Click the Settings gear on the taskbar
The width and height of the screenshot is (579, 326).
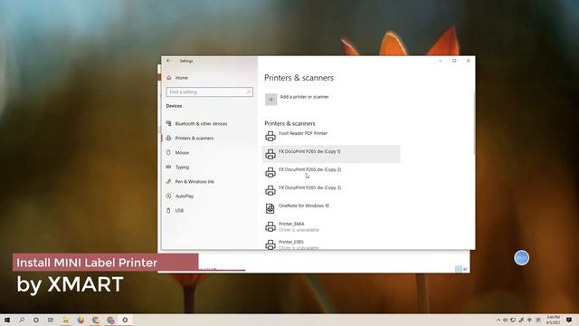125,320
